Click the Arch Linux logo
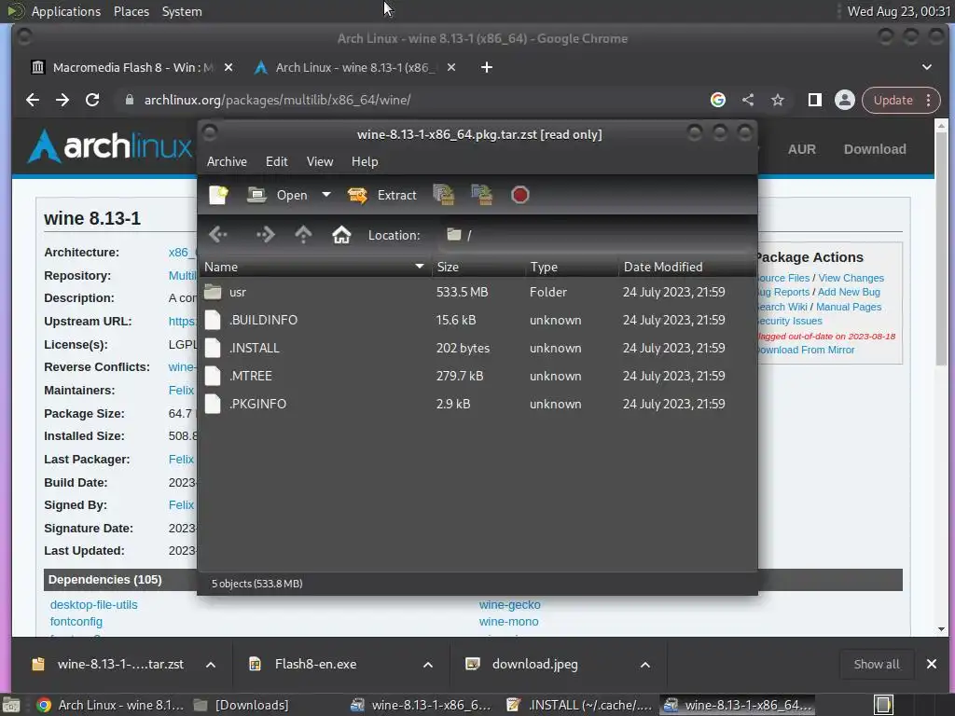955x716 pixels. (110, 146)
